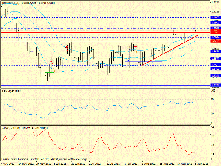Click the 6 Sep 2012 date label
This screenshot has height=166, width=221.
(202, 164)
